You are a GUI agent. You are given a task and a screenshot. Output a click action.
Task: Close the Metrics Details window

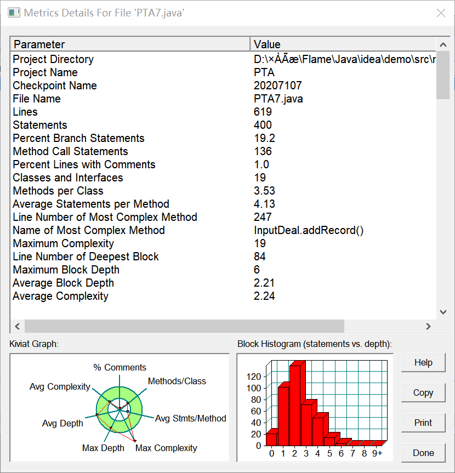click(x=441, y=13)
